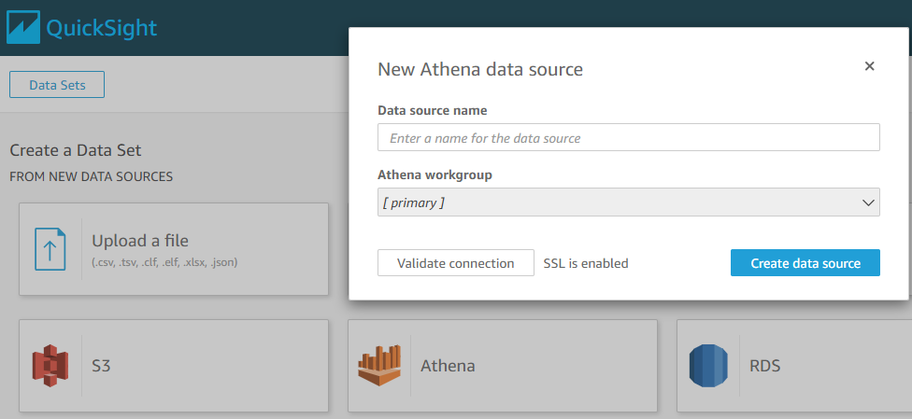The width and height of the screenshot is (912, 419).
Task: Click the file formats hint under Upload
Action: tap(164, 262)
